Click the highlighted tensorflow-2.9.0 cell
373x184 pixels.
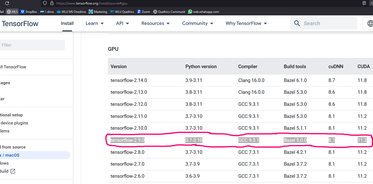tap(127, 140)
